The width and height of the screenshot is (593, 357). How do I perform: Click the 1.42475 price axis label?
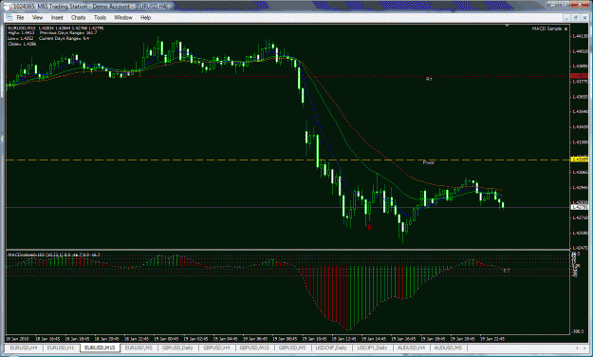(x=580, y=248)
